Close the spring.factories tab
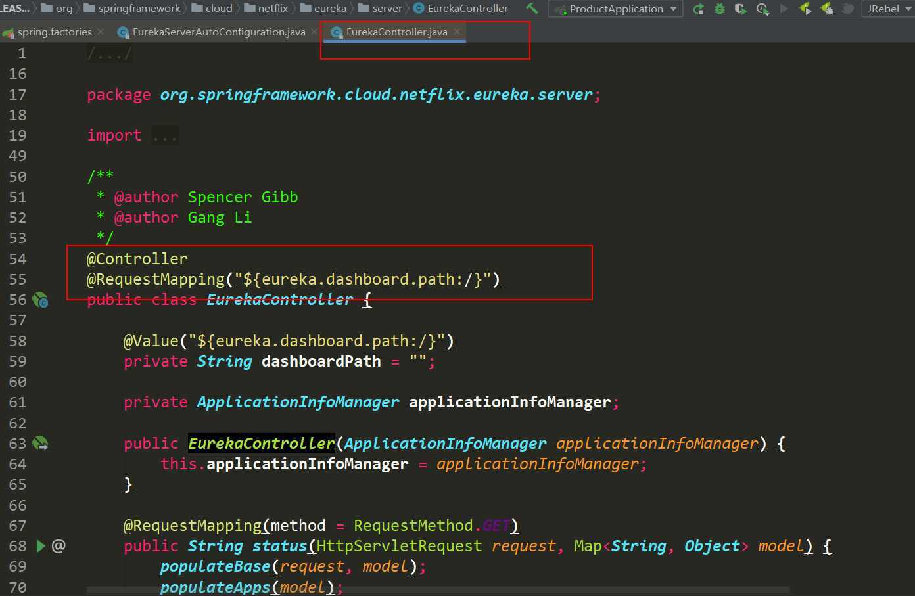 point(101,32)
